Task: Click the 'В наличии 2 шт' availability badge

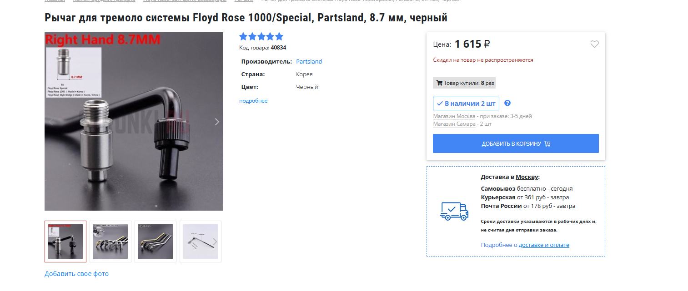Action: (x=466, y=104)
